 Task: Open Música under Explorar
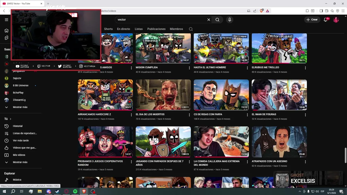click(x=17, y=180)
